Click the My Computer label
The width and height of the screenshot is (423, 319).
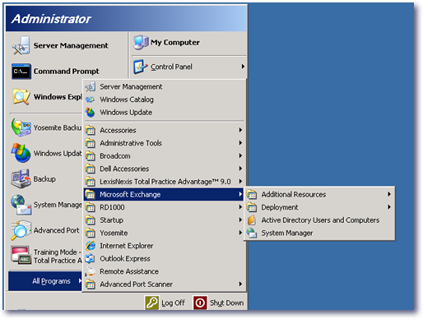175,43
